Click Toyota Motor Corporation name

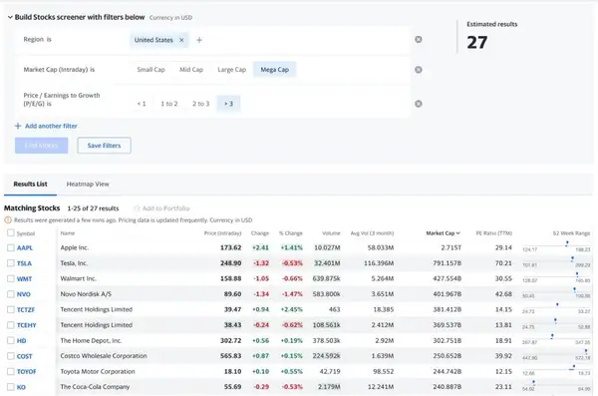pos(98,371)
